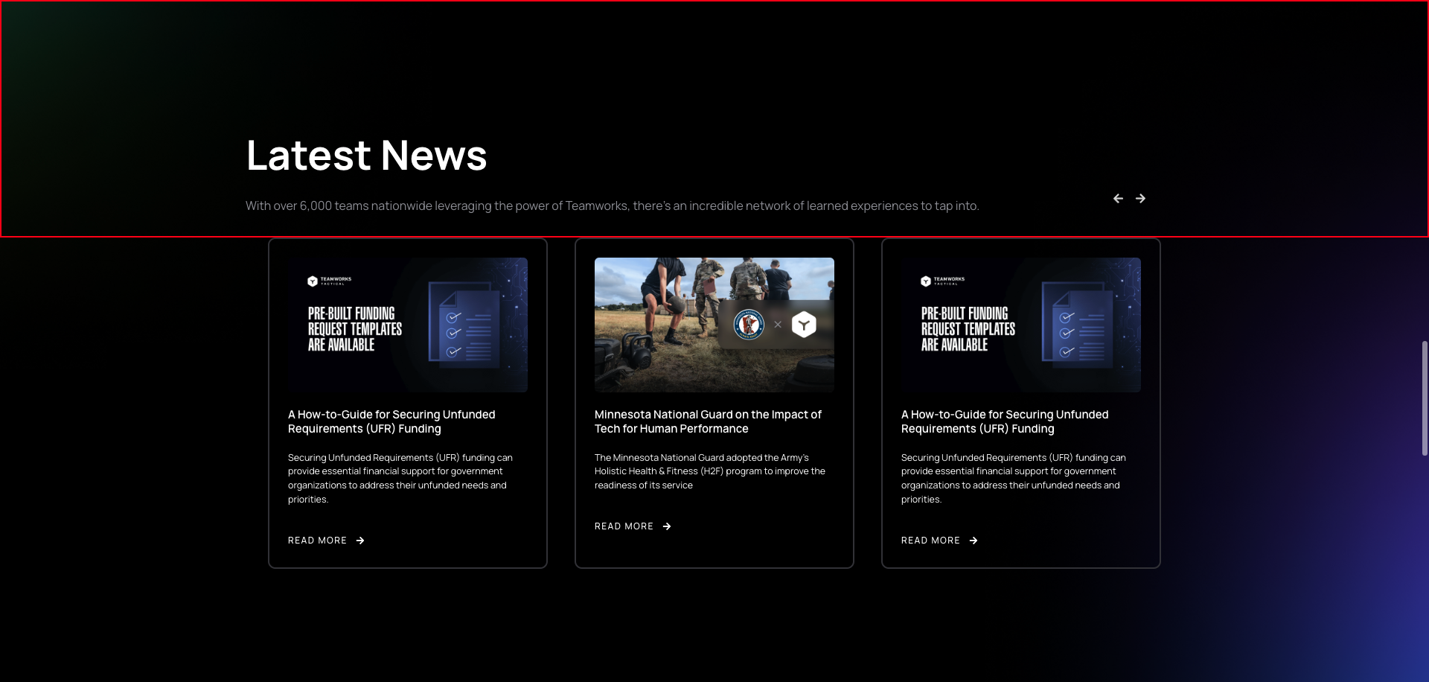Click the left arrow carousel navigation icon
1429x682 pixels.
1118,198
